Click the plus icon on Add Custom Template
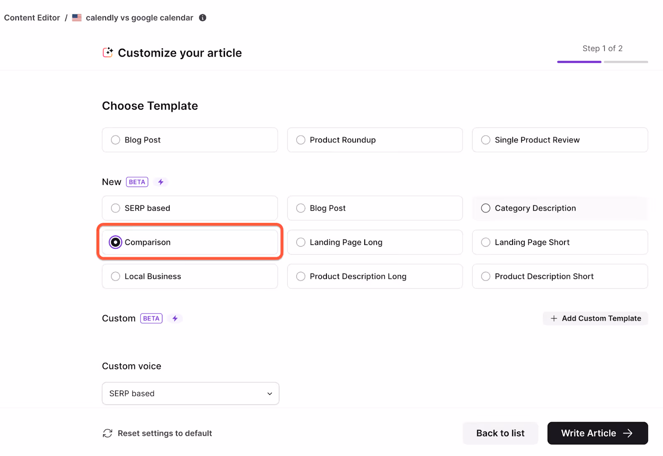663x456 pixels. click(554, 319)
